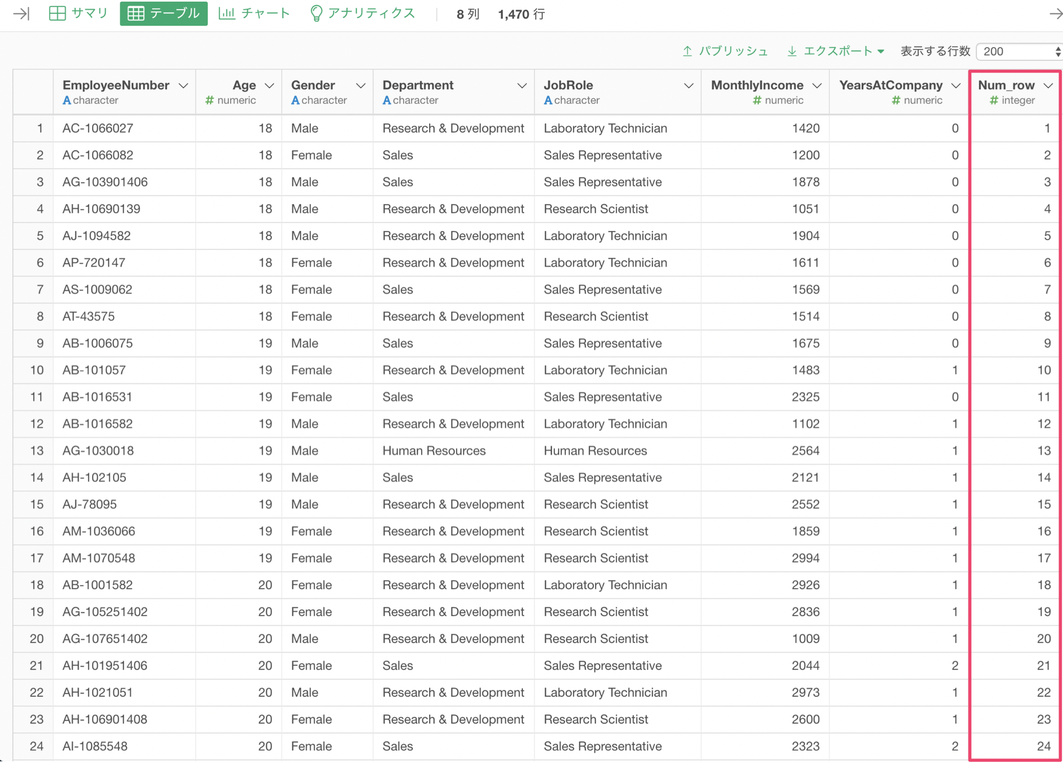Image resolution: width=1063 pixels, height=763 pixels.
Task: Click the チャート bar chart icon
Action: 227,13
